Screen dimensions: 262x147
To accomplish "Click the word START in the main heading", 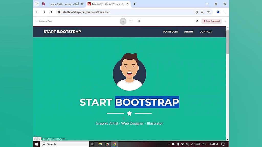I will click(96, 102).
